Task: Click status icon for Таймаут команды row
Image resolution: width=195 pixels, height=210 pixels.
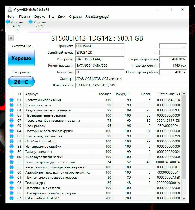Action: [x=11, y=152]
